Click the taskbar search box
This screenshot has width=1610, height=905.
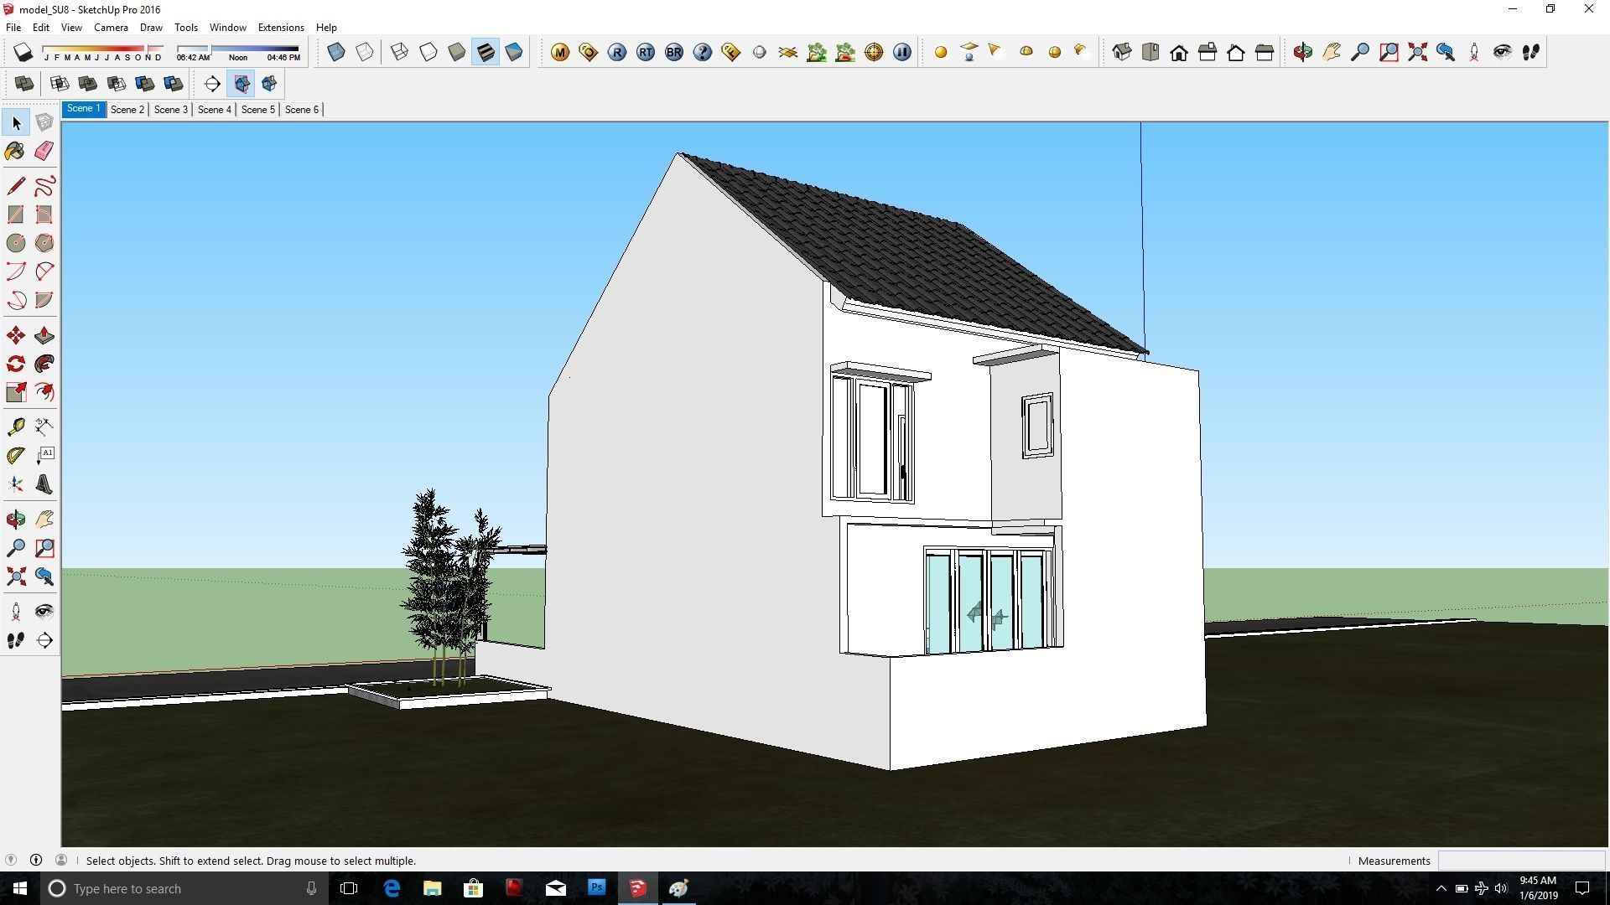click(184, 888)
